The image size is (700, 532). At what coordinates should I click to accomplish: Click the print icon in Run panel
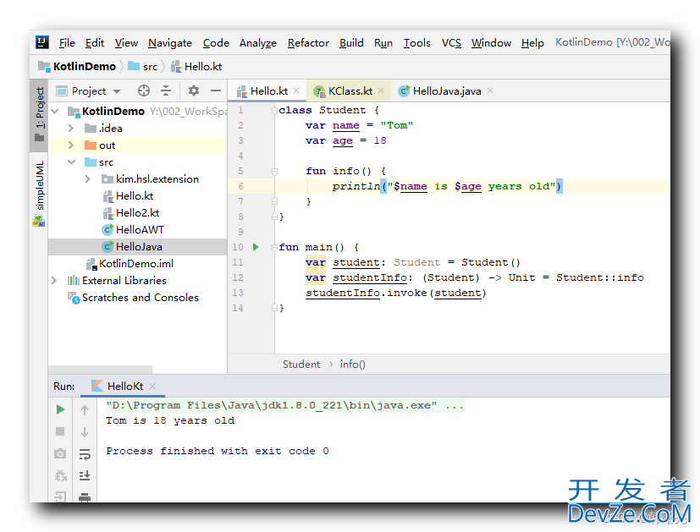pyautogui.click(x=85, y=497)
